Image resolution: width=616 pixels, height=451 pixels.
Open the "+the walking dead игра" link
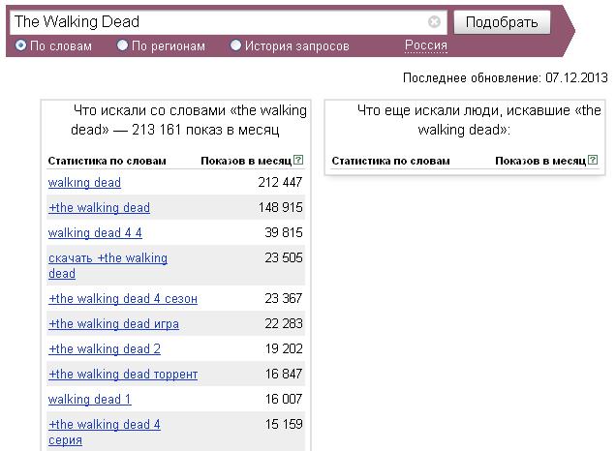113,324
